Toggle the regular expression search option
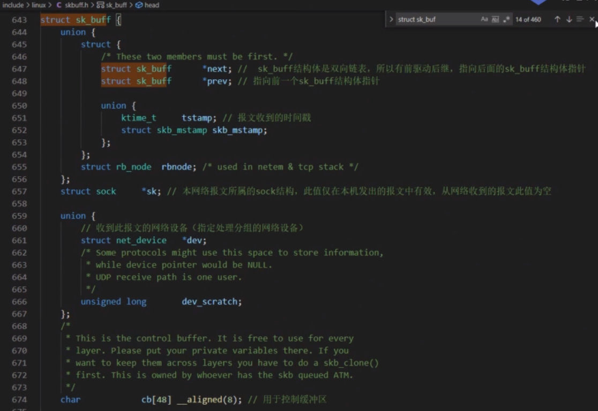The width and height of the screenshot is (598, 411). [505, 19]
